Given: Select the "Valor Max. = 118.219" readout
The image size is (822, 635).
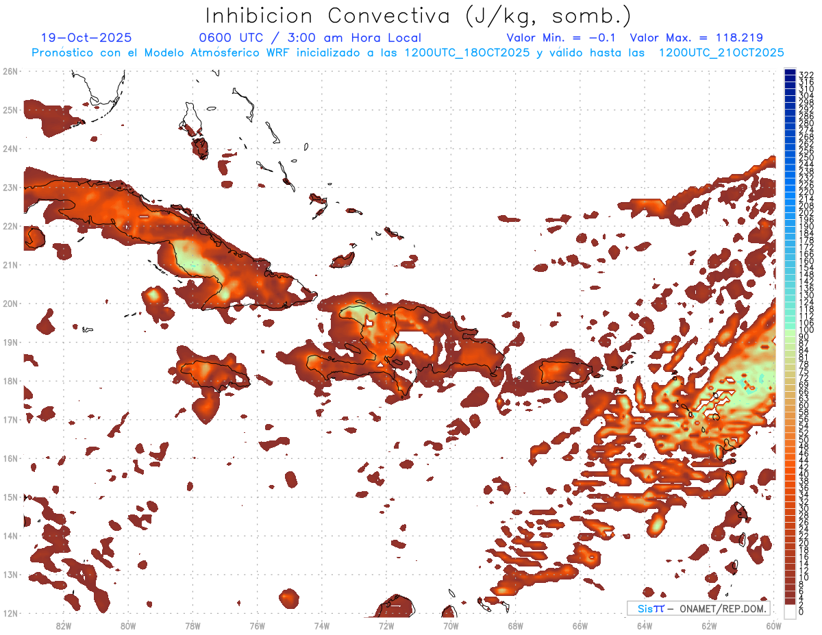Looking at the screenshot, I should tap(696, 38).
